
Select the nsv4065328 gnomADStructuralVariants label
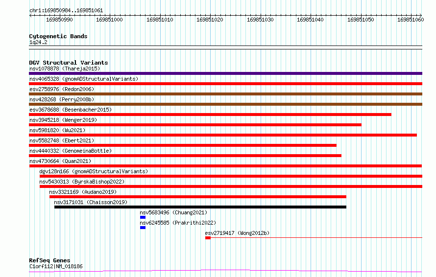pos(84,79)
